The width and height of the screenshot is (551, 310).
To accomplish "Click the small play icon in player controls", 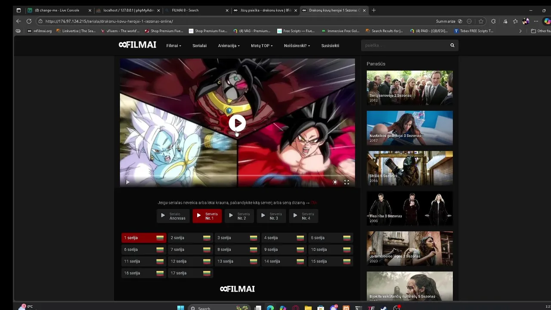I will [127, 182].
